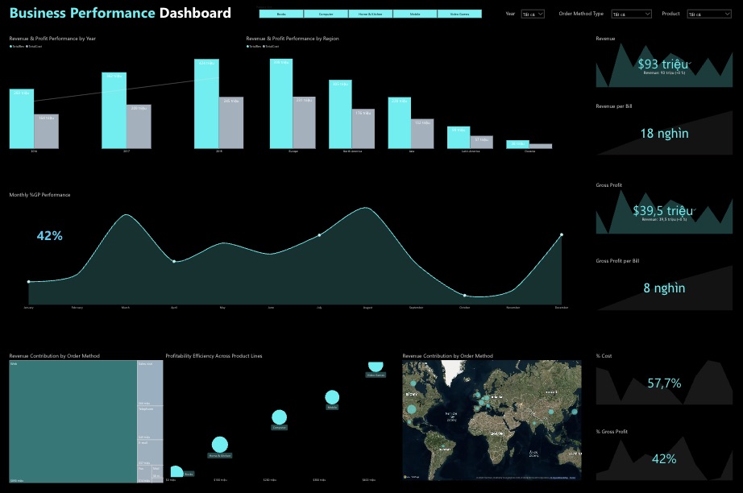Select the Books product filter button
Image resolution: width=743 pixels, height=493 pixels.
281,14
